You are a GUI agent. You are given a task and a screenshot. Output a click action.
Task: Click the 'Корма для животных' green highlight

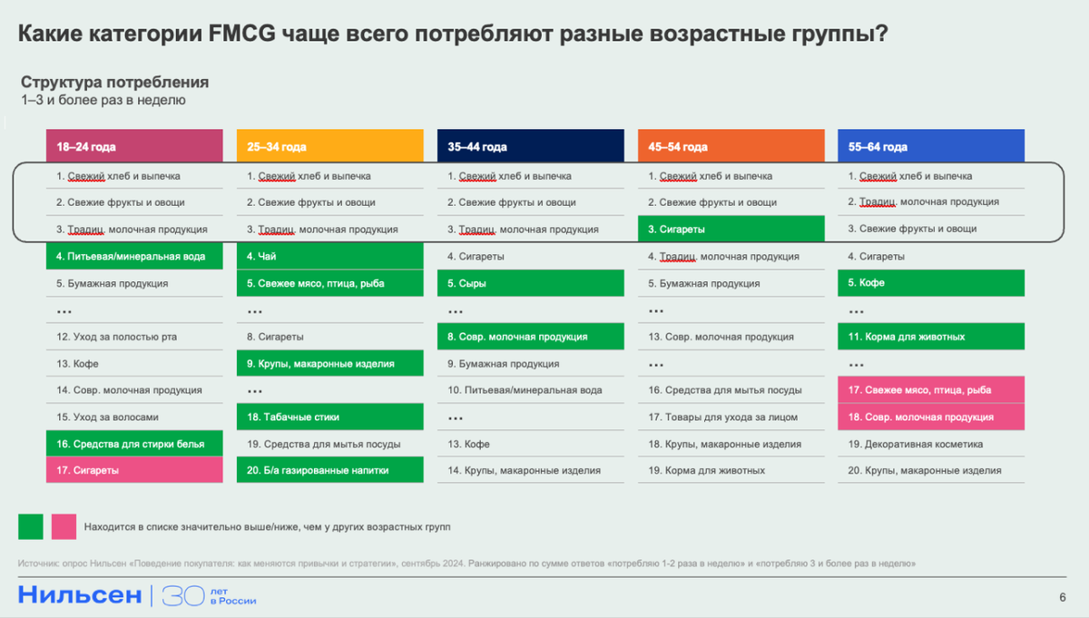[931, 336]
